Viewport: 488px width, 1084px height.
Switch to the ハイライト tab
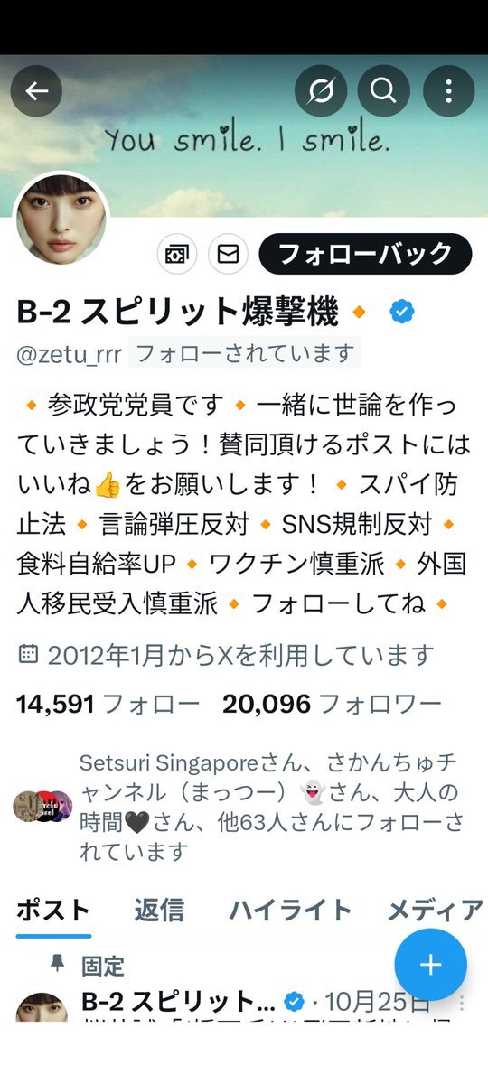(289, 910)
